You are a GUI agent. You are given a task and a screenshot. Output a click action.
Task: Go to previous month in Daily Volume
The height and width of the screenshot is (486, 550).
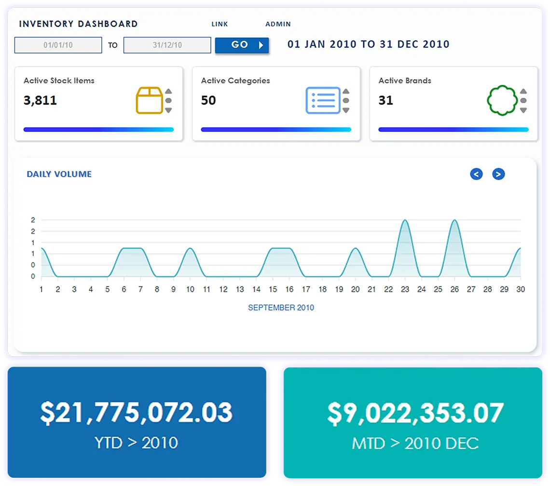click(x=476, y=174)
